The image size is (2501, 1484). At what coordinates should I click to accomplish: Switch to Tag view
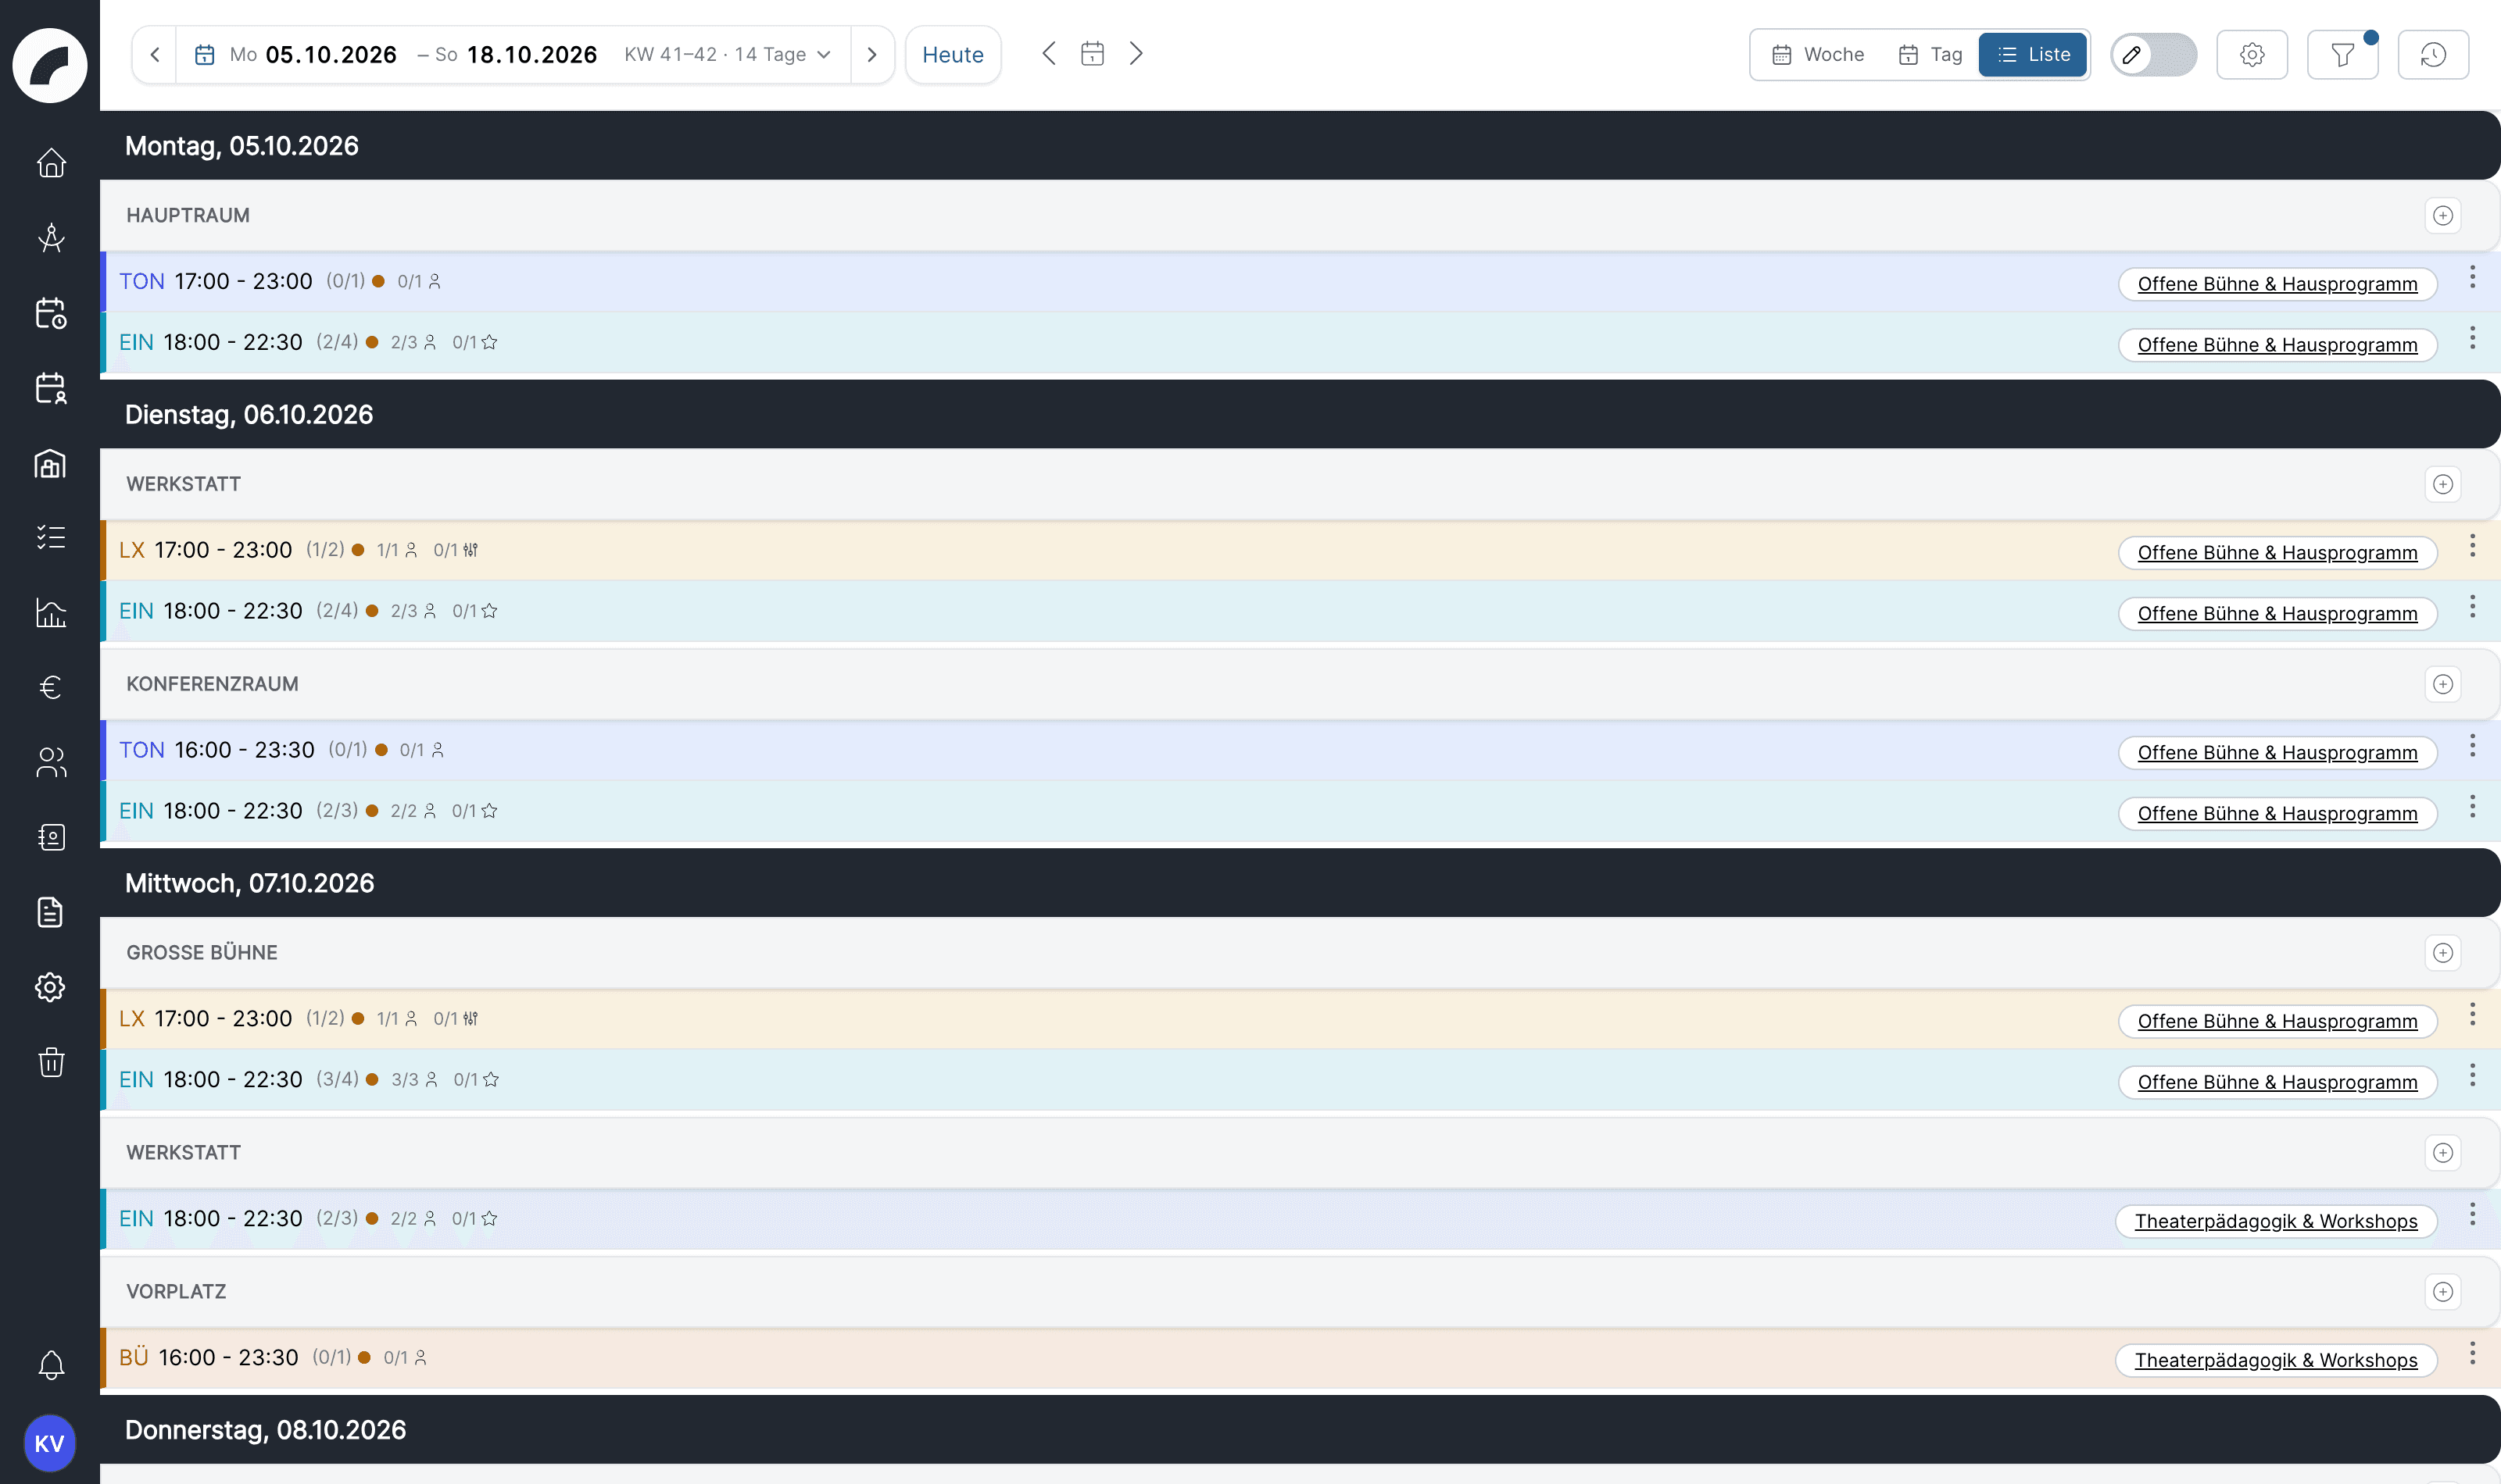pyautogui.click(x=1930, y=54)
